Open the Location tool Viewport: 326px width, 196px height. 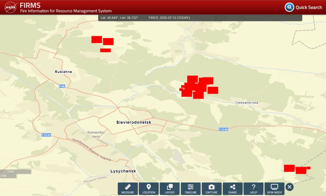tap(149, 189)
